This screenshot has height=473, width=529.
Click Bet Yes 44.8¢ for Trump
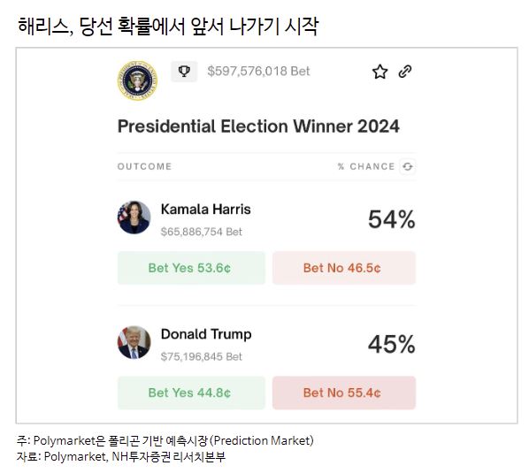point(191,393)
